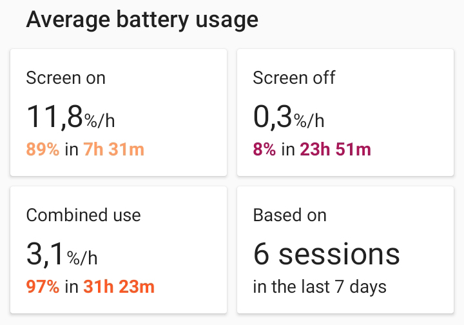Select the red 97% drain figure
Viewport: 464px width, 325px height.
[x=43, y=286]
